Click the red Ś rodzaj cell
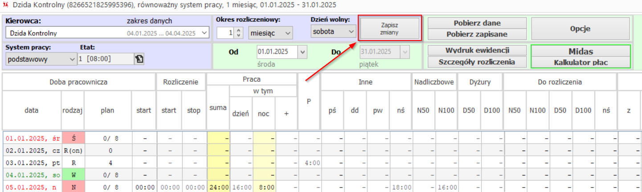 [73, 138]
